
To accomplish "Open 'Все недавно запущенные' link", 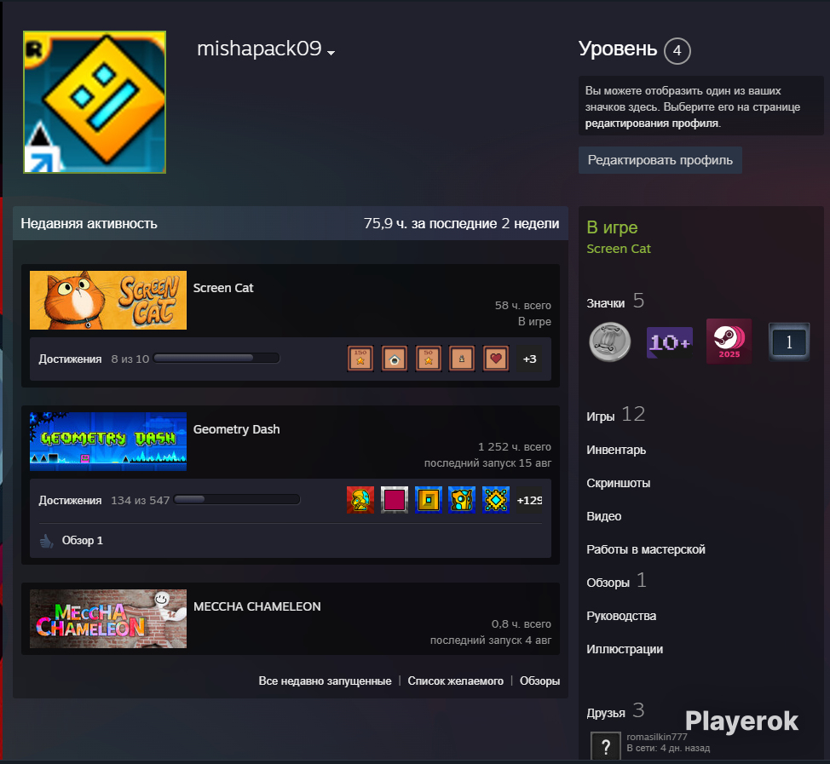I will click(325, 681).
